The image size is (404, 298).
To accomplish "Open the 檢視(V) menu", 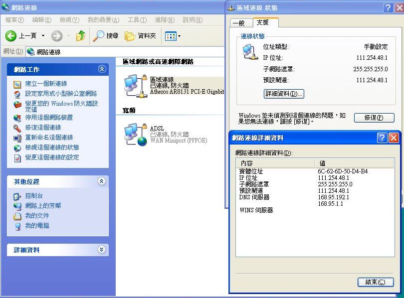I will (69, 20).
